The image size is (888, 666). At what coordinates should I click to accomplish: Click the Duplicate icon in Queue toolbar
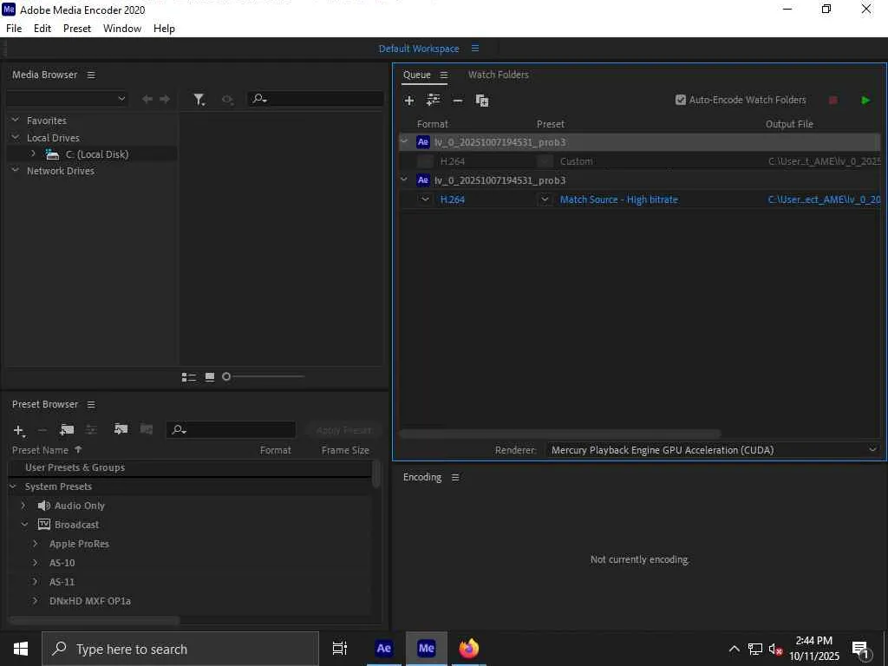click(482, 101)
